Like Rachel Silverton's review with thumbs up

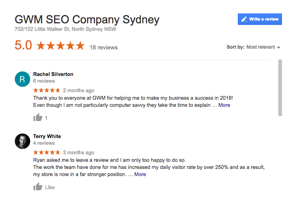(38, 117)
